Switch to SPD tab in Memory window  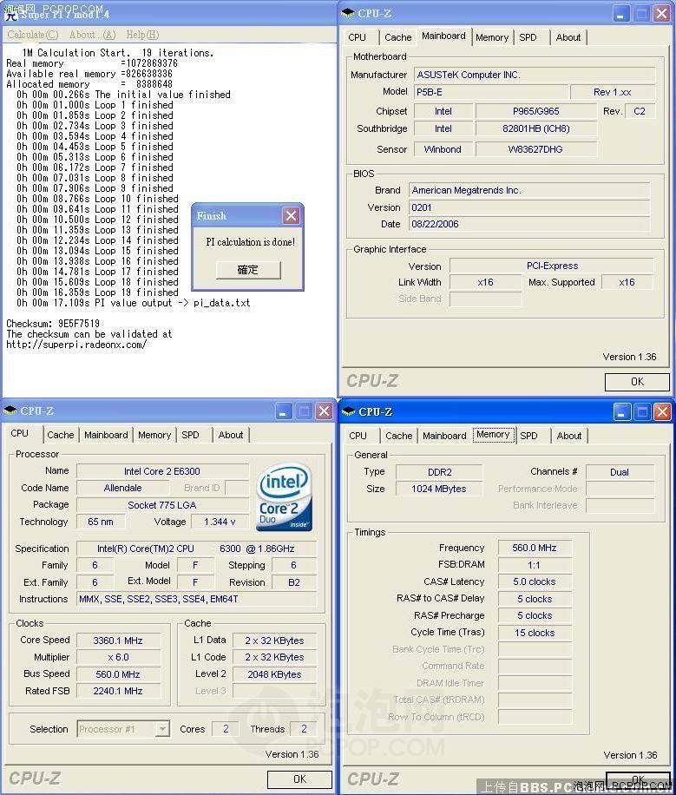coord(529,436)
